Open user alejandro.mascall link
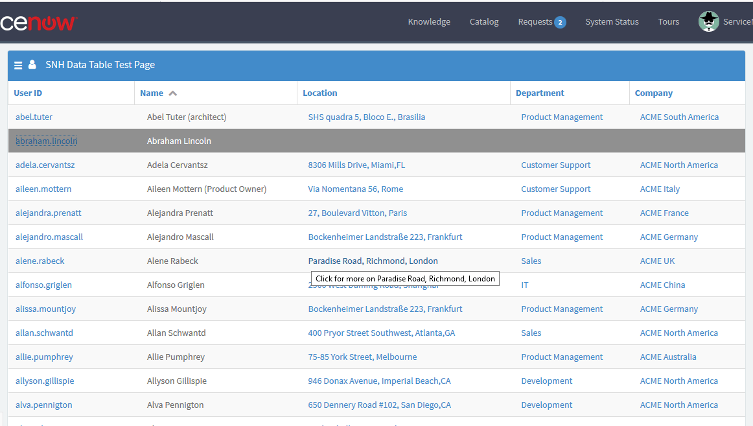Image resolution: width=753 pixels, height=426 pixels. [49, 237]
